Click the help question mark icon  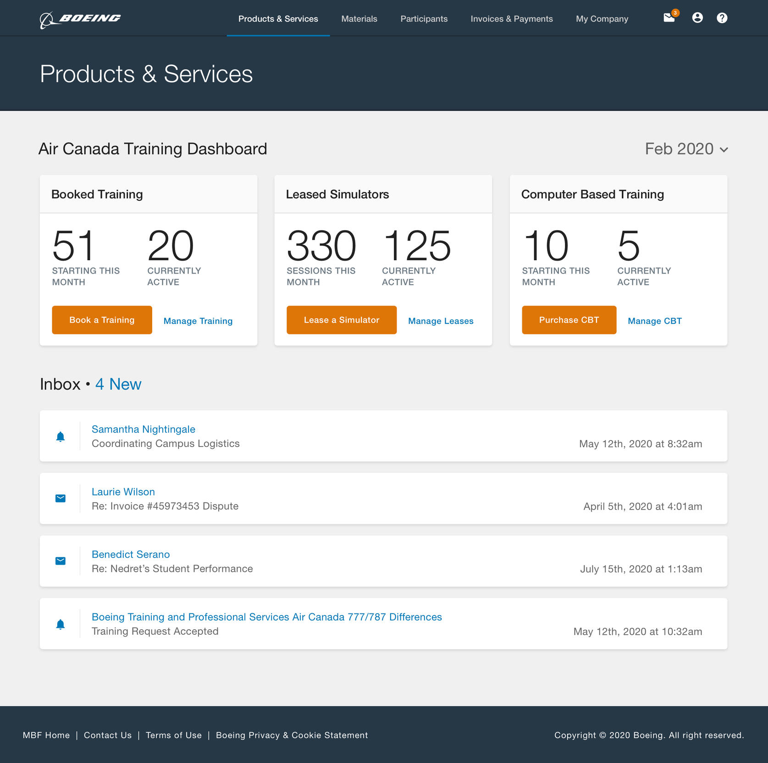click(722, 18)
